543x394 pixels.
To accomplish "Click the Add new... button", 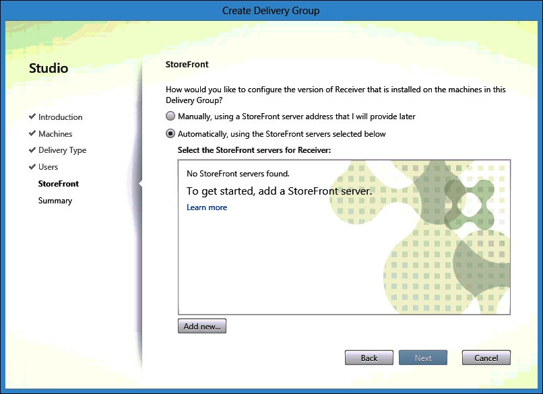I will [x=202, y=326].
